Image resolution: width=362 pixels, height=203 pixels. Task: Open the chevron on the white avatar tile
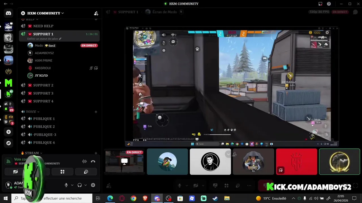228,154
